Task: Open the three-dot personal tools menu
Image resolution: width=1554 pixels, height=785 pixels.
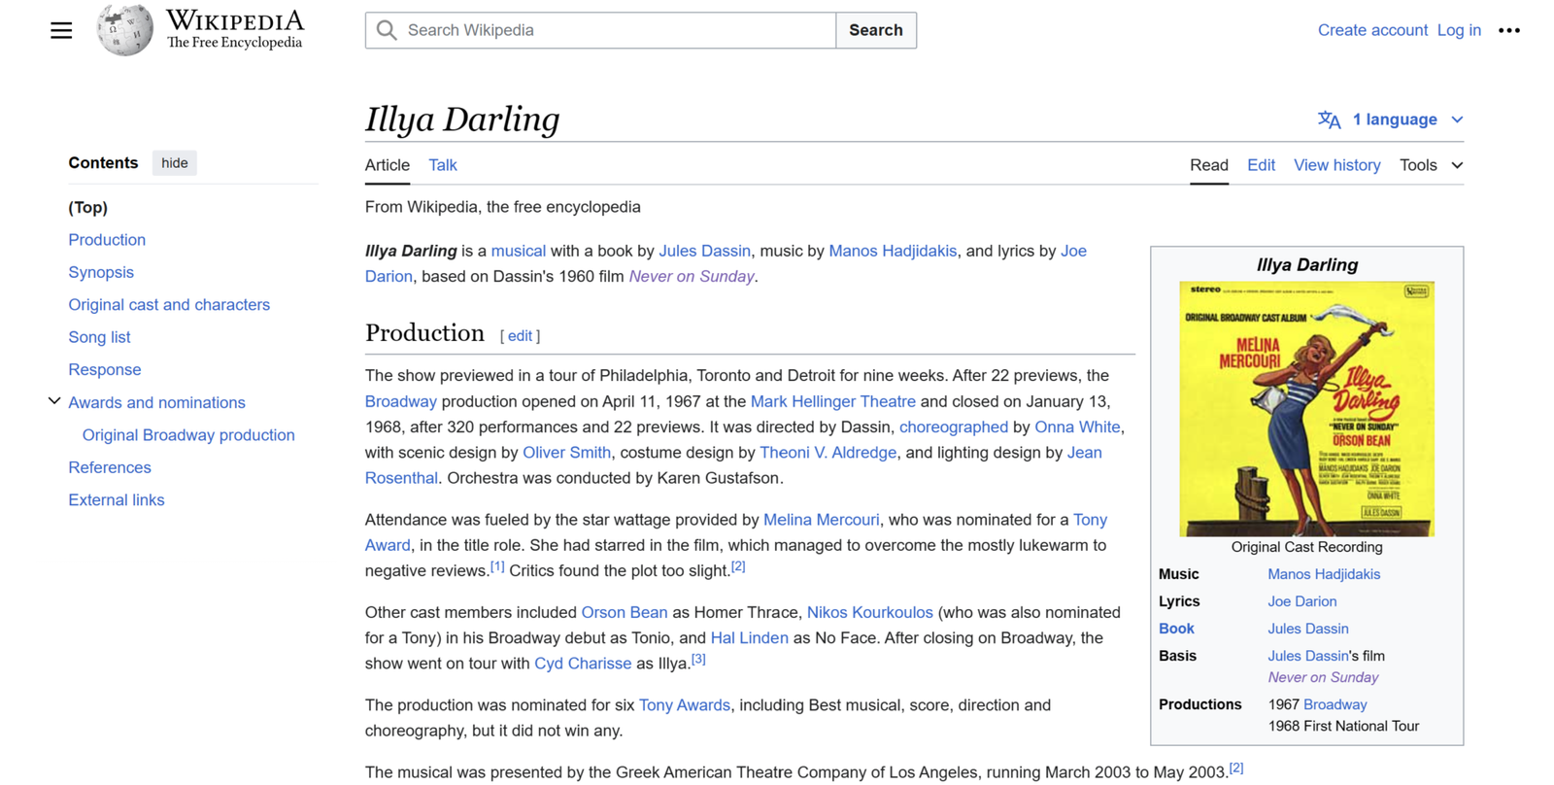Action: [x=1508, y=30]
